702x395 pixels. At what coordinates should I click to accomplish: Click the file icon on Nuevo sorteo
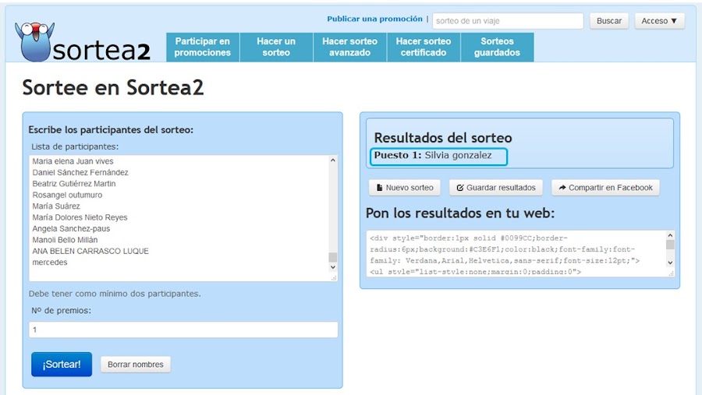[380, 188]
